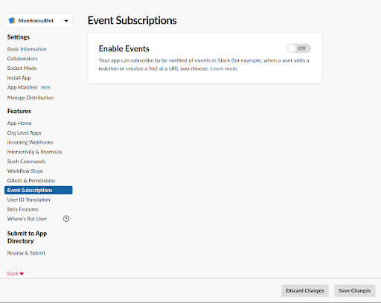Click the Submit to App Directory header
Image resolution: width=381 pixels, height=303 pixels.
pos(27,237)
